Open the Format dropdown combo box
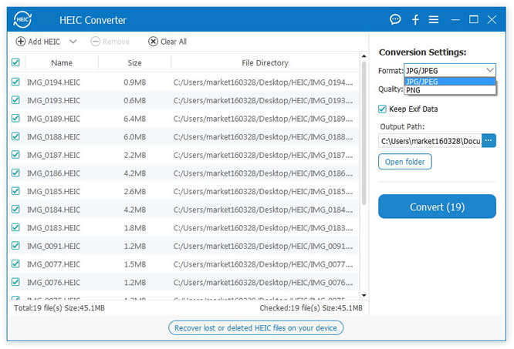The height and width of the screenshot is (349, 514). click(x=449, y=70)
